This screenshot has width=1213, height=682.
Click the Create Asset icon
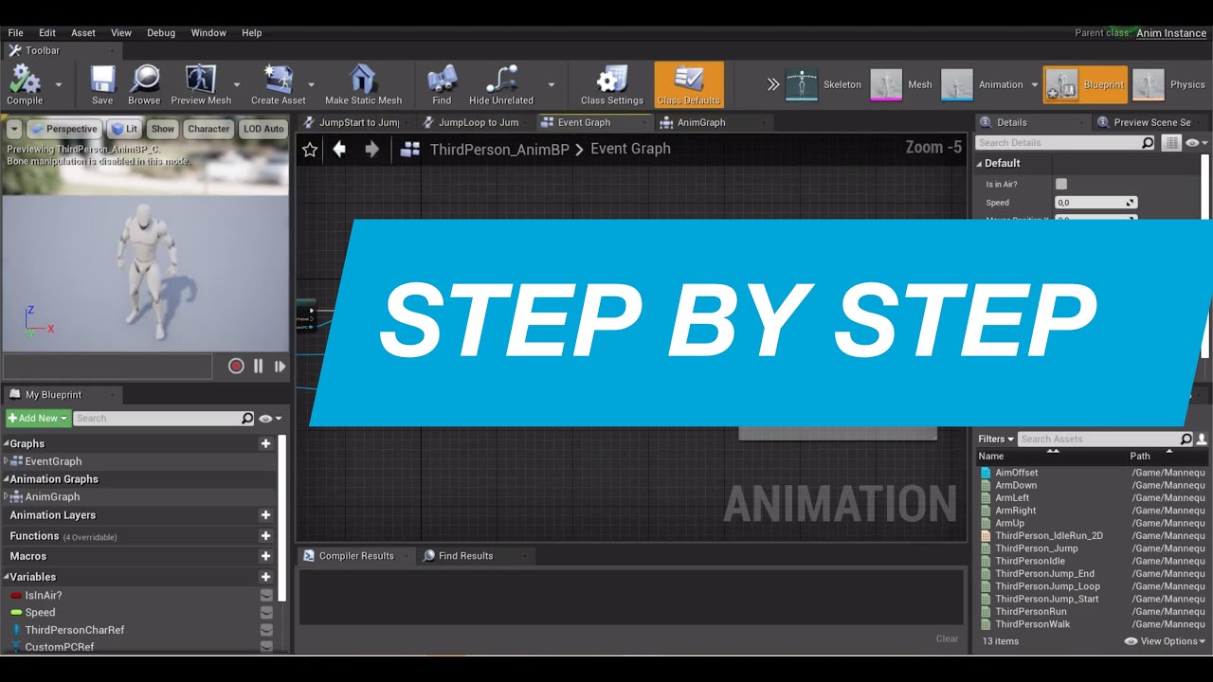click(279, 84)
